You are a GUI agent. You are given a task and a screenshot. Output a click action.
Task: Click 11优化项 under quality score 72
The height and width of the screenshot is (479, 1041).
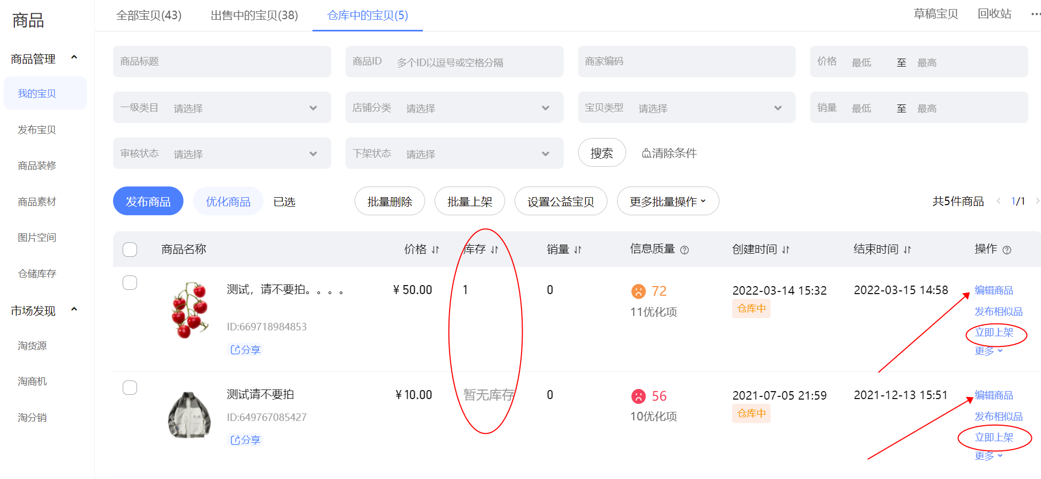653,312
